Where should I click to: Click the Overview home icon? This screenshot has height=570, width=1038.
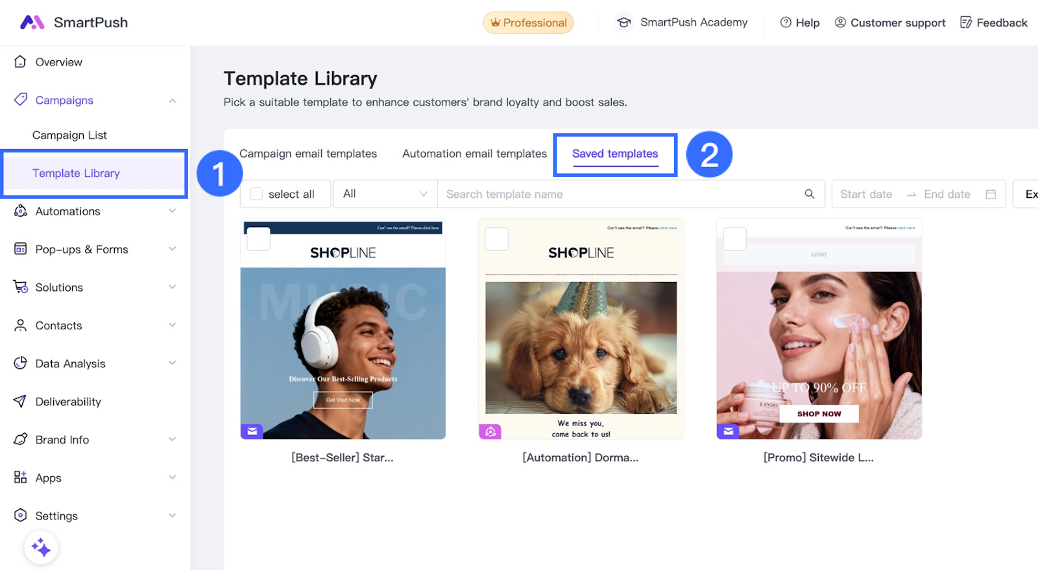(20, 62)
